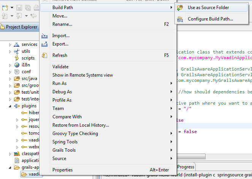The image size is (252, 179).
Task: Select the jquery plugin item
Action: coord(30,119)
